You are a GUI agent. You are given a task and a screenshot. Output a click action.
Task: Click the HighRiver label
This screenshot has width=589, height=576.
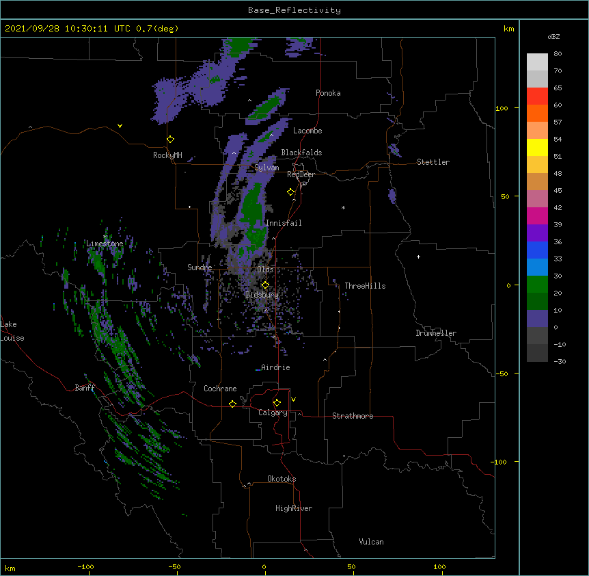(294, 508)
